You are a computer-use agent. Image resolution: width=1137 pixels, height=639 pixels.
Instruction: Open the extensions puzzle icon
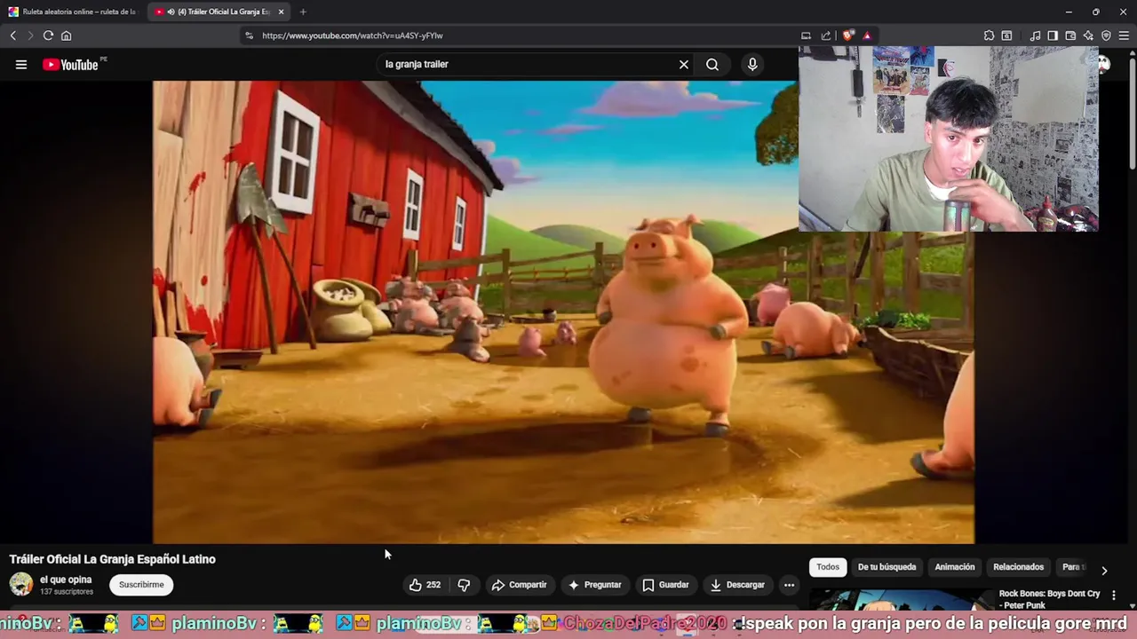click(x=989, y=35)
